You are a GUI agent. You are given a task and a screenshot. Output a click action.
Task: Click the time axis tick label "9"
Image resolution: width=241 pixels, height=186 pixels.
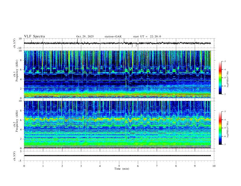pyautogui.click(x=195, y=166)
